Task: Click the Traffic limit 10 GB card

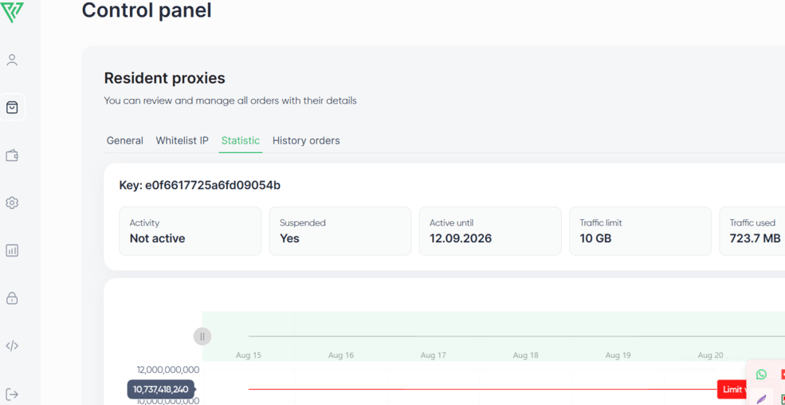Action: click(x=640, y=231)
